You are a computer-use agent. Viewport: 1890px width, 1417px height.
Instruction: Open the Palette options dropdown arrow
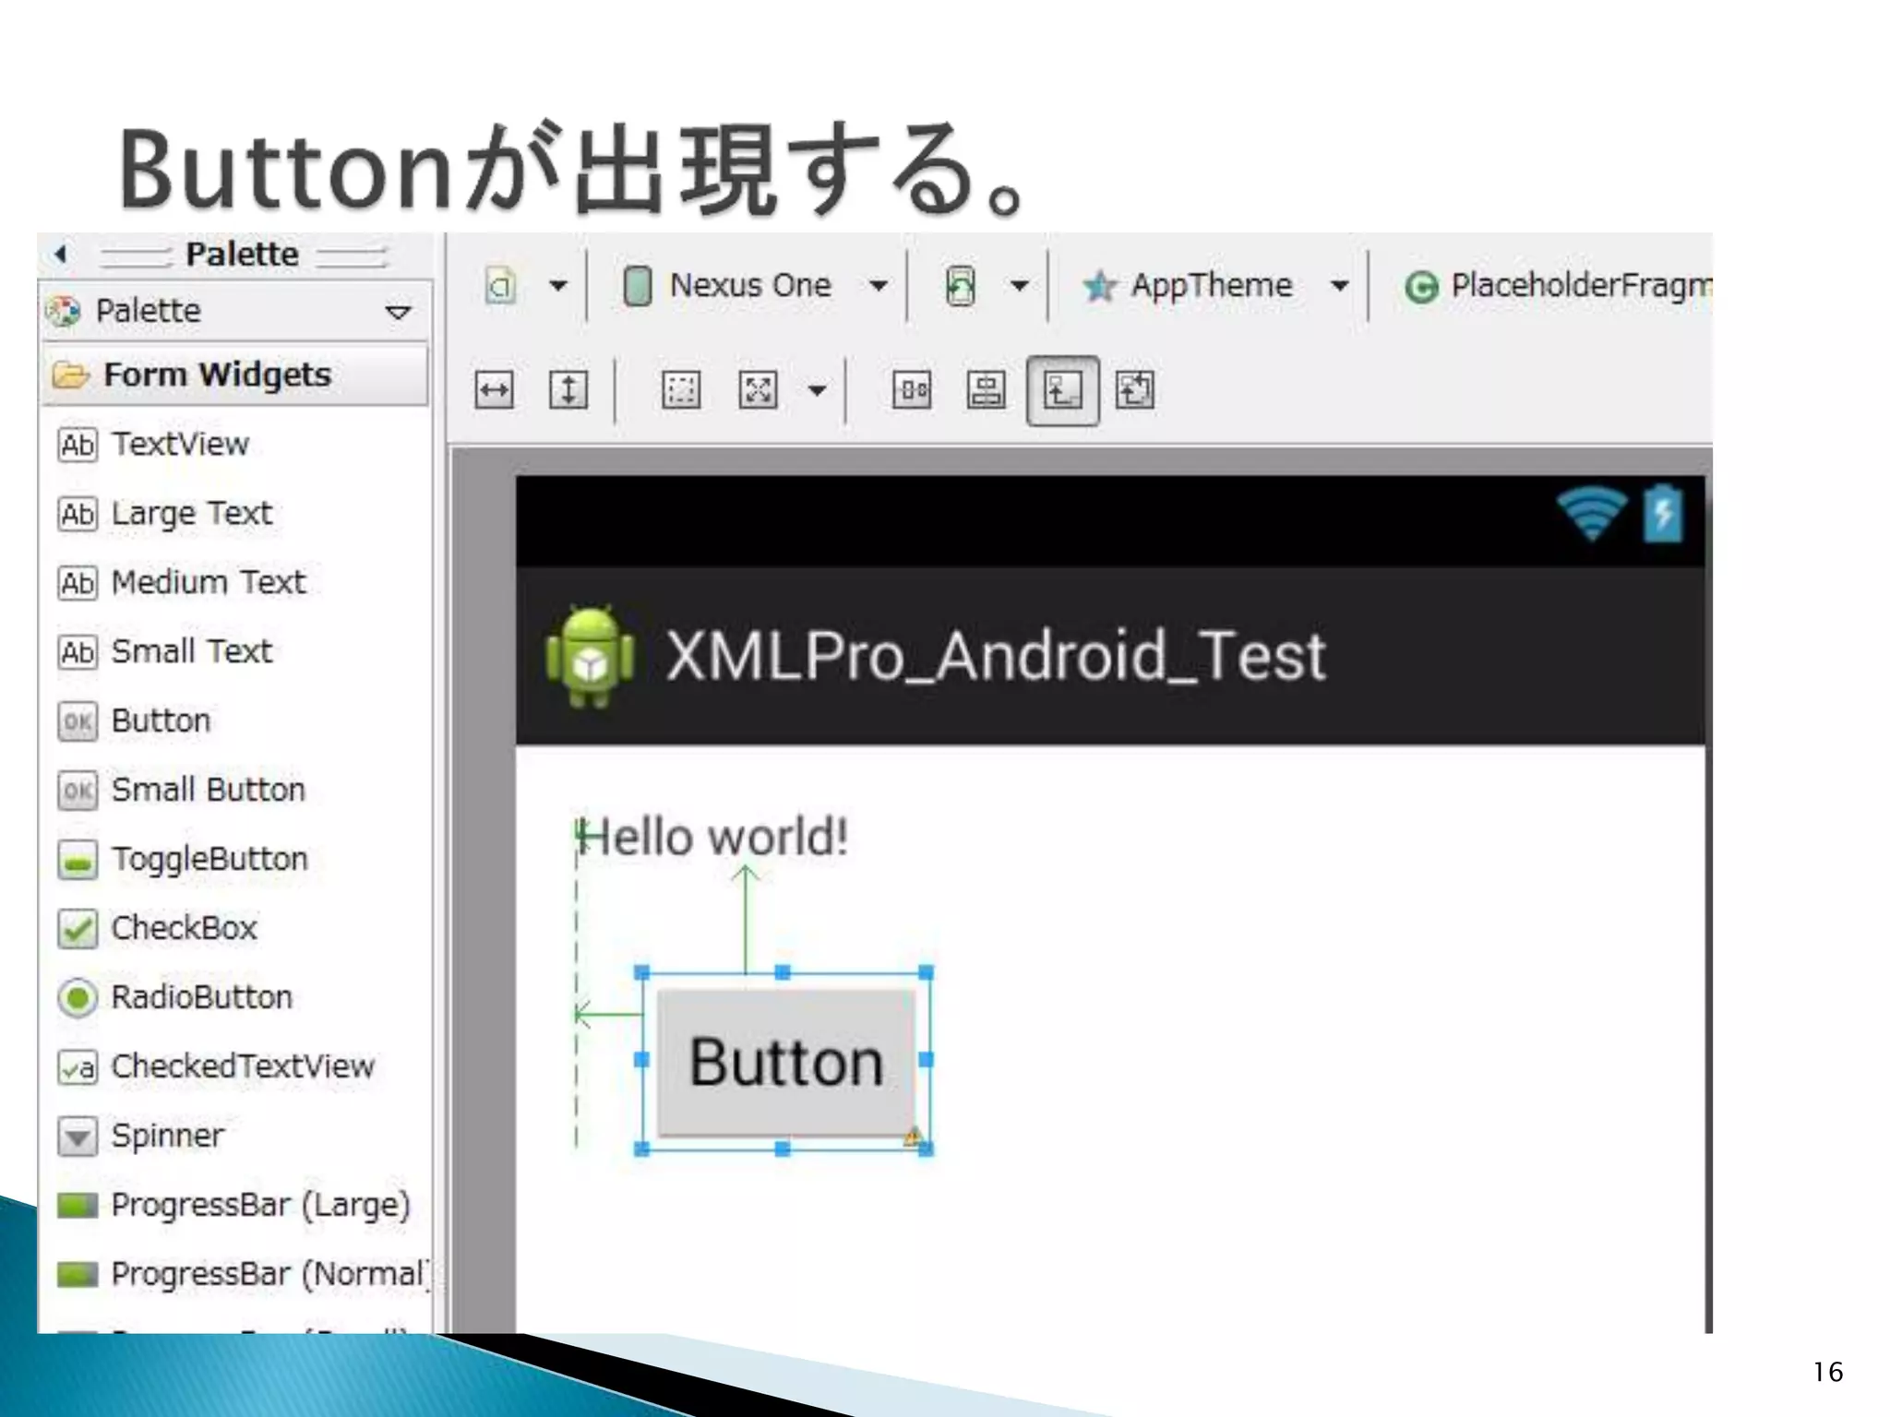click(398, 312)
